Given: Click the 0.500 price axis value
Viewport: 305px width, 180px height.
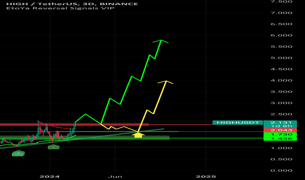Looking at the screenshot, I should pyautogui.click(x=281, y=159).
